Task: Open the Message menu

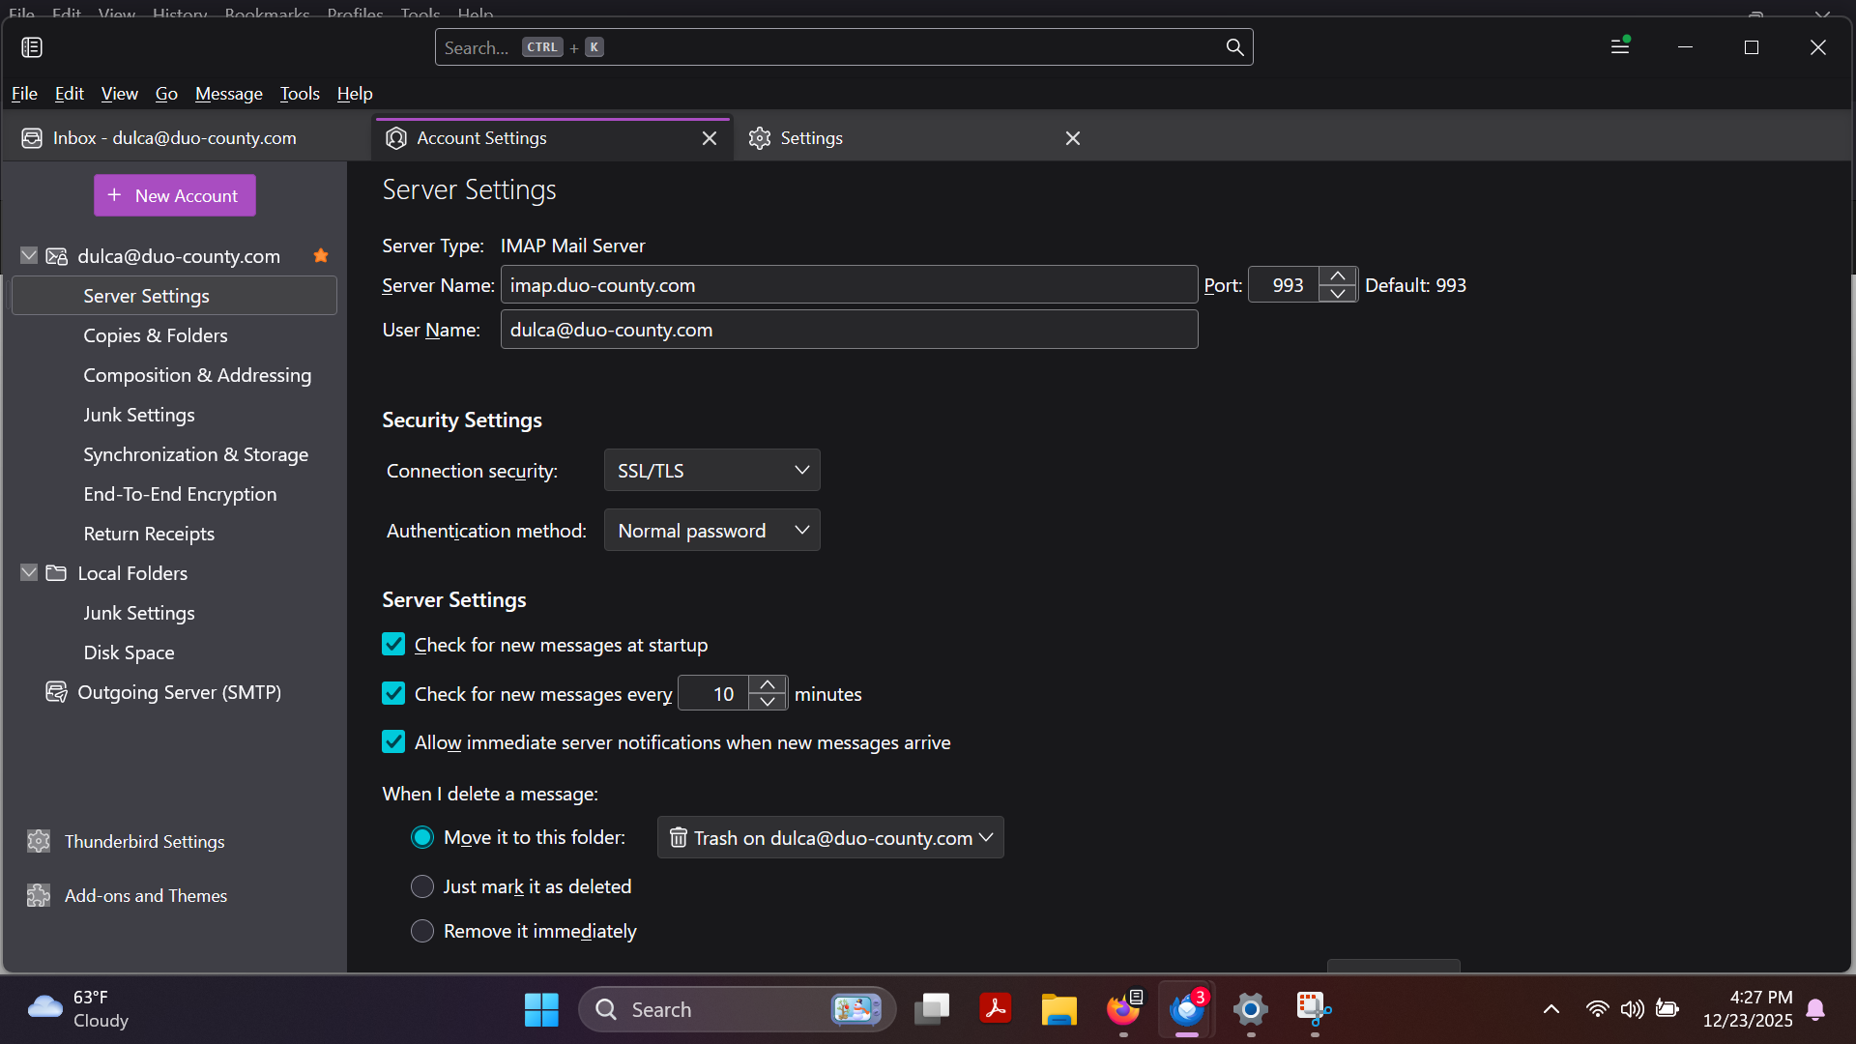Action: coord(228,94)
